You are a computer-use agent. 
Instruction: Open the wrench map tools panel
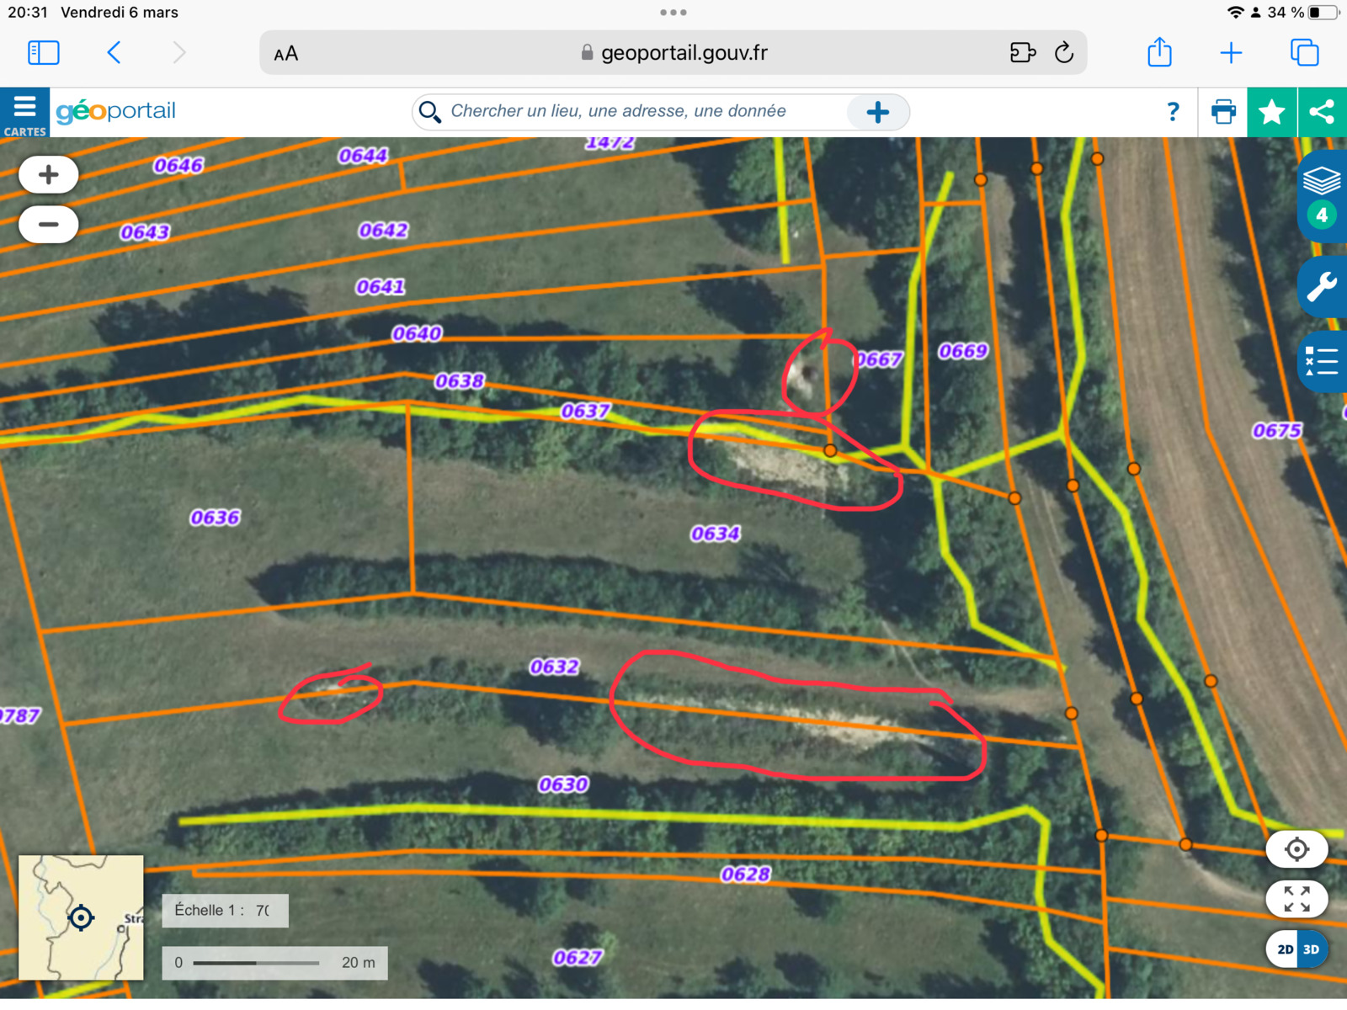[1321, 287]
